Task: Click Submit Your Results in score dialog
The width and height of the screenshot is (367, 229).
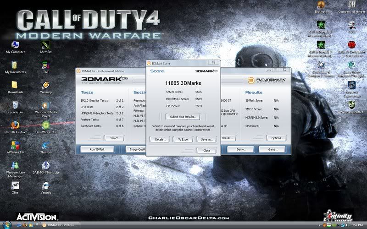Action: coord(183,117)
